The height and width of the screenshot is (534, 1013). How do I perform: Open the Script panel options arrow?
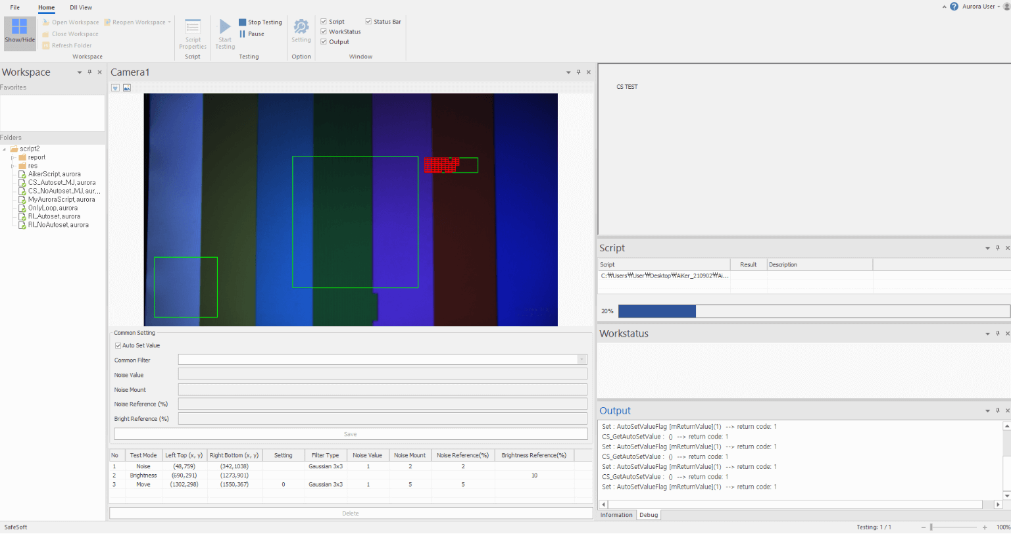click(987, 248)
